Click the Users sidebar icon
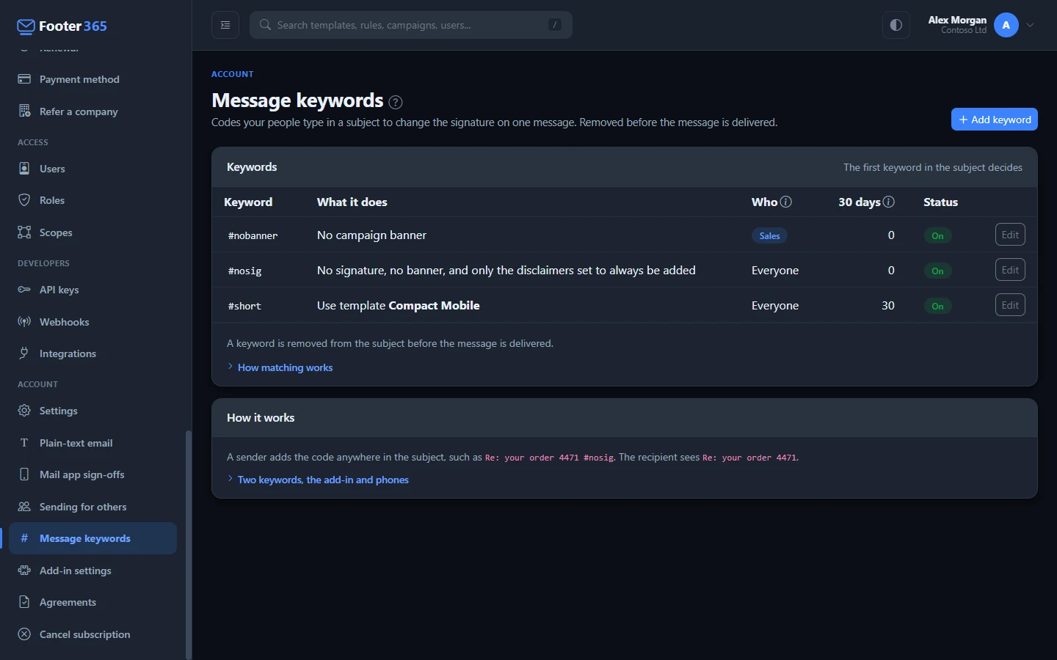The height and width of the screenshot is (660, 1057). (x=24, y=169)
